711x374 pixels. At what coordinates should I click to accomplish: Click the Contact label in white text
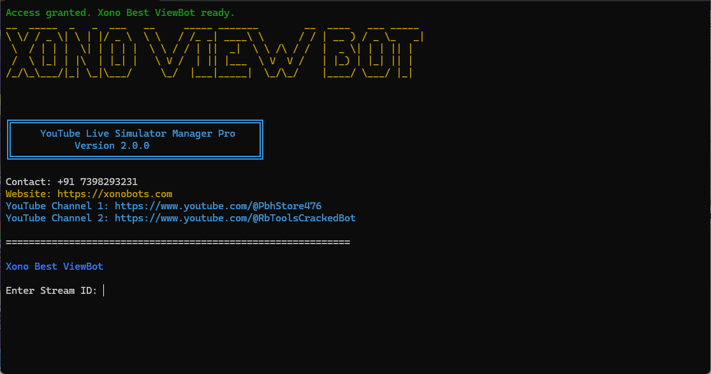[x=27, y=181]
